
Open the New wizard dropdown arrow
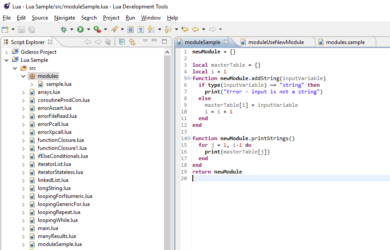click(x=13, y=29)
